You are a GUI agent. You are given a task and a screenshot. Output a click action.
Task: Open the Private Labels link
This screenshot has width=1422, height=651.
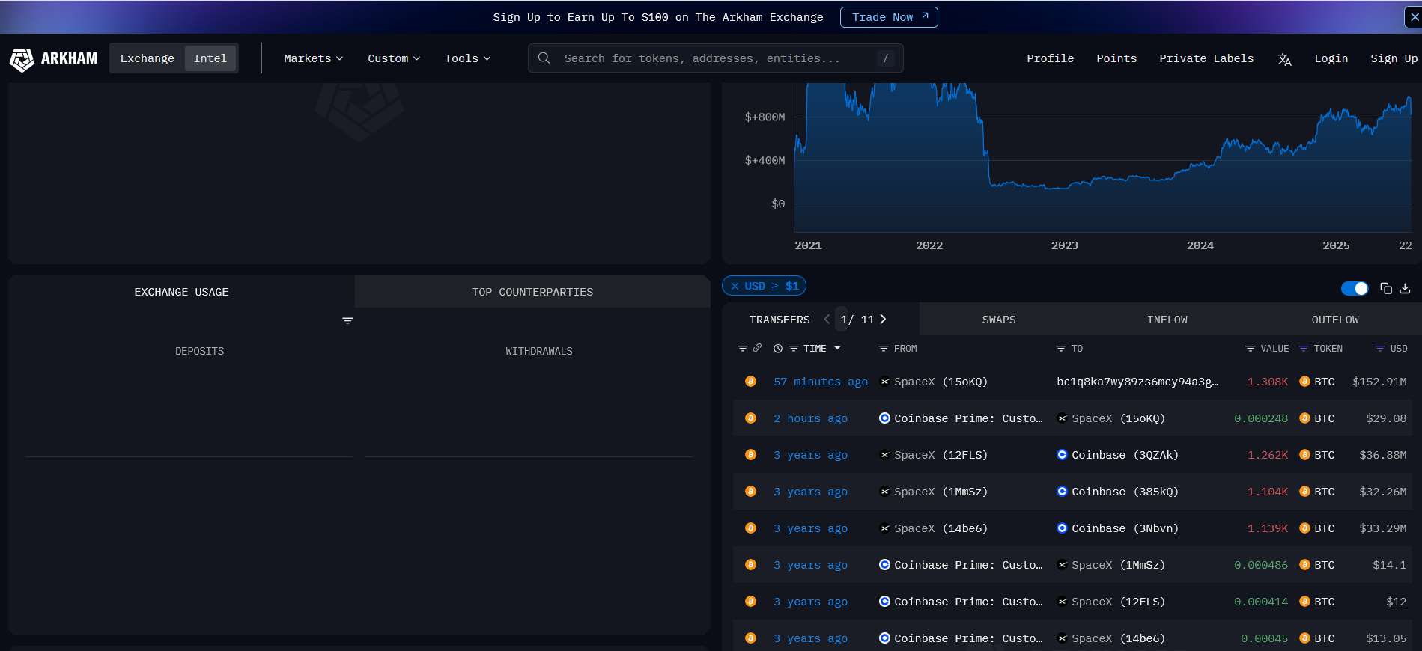(x=1206, y=58)
